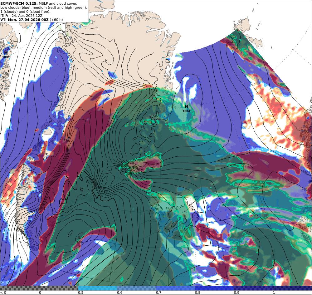Click the high pressure H marker labeled 1031

(x=6, y=52)
